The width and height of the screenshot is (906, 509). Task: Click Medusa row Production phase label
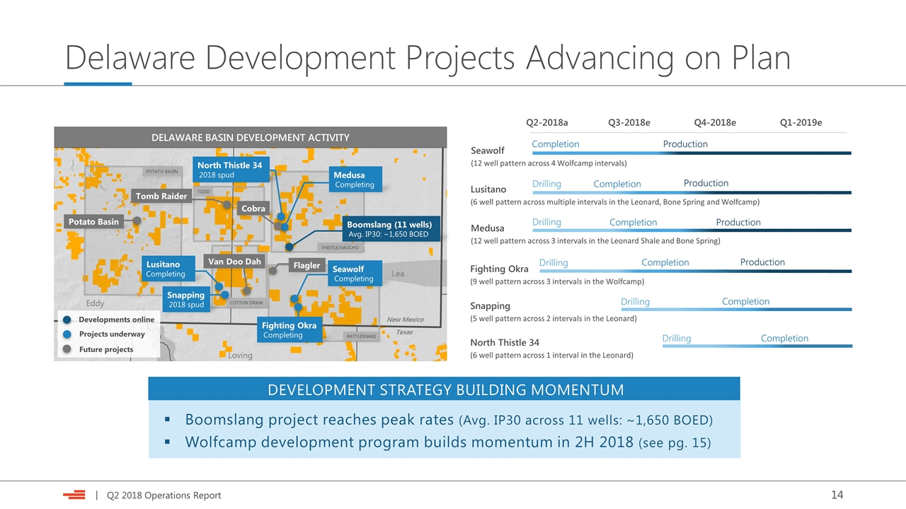(x=738, y=222)
